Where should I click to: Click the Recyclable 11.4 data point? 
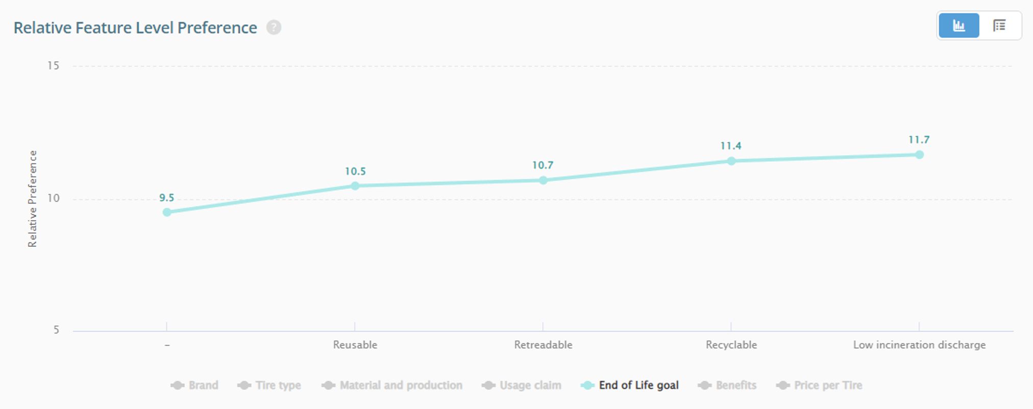click(x=731, y=161)
